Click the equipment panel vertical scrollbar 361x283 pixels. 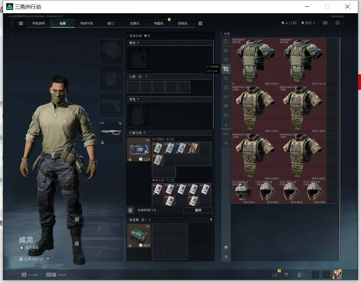point(213,84)
